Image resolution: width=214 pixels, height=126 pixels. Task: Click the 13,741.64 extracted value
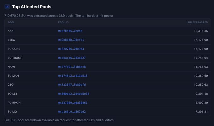tap(201, 58)
